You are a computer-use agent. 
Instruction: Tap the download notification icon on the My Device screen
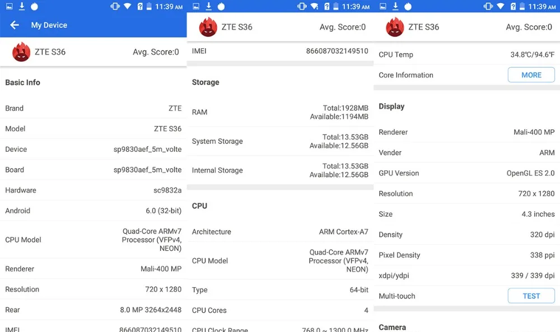[x=22, y=6]
